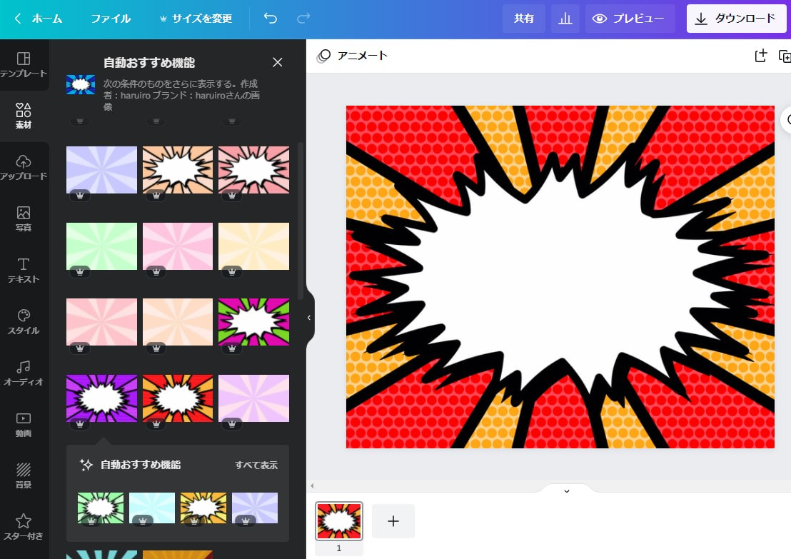Image resolution: width=791 pixels, height=559 pixels.
Task: Click the ダウンロード button
Action: click(x=736, y=19)
